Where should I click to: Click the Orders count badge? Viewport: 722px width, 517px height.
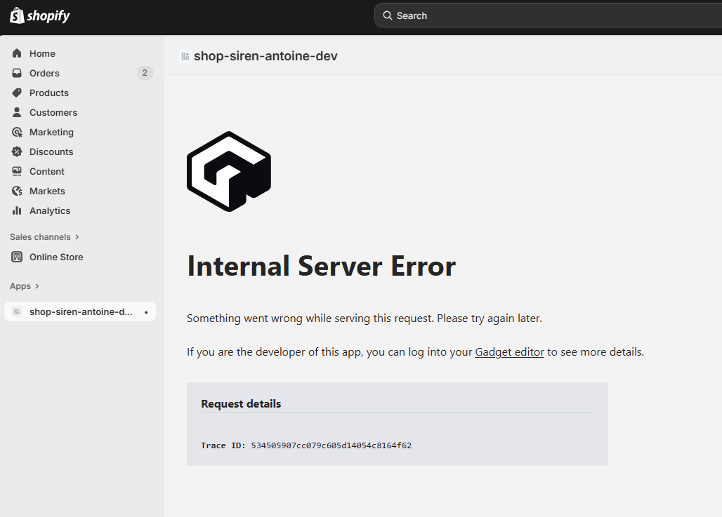point(145,73)
